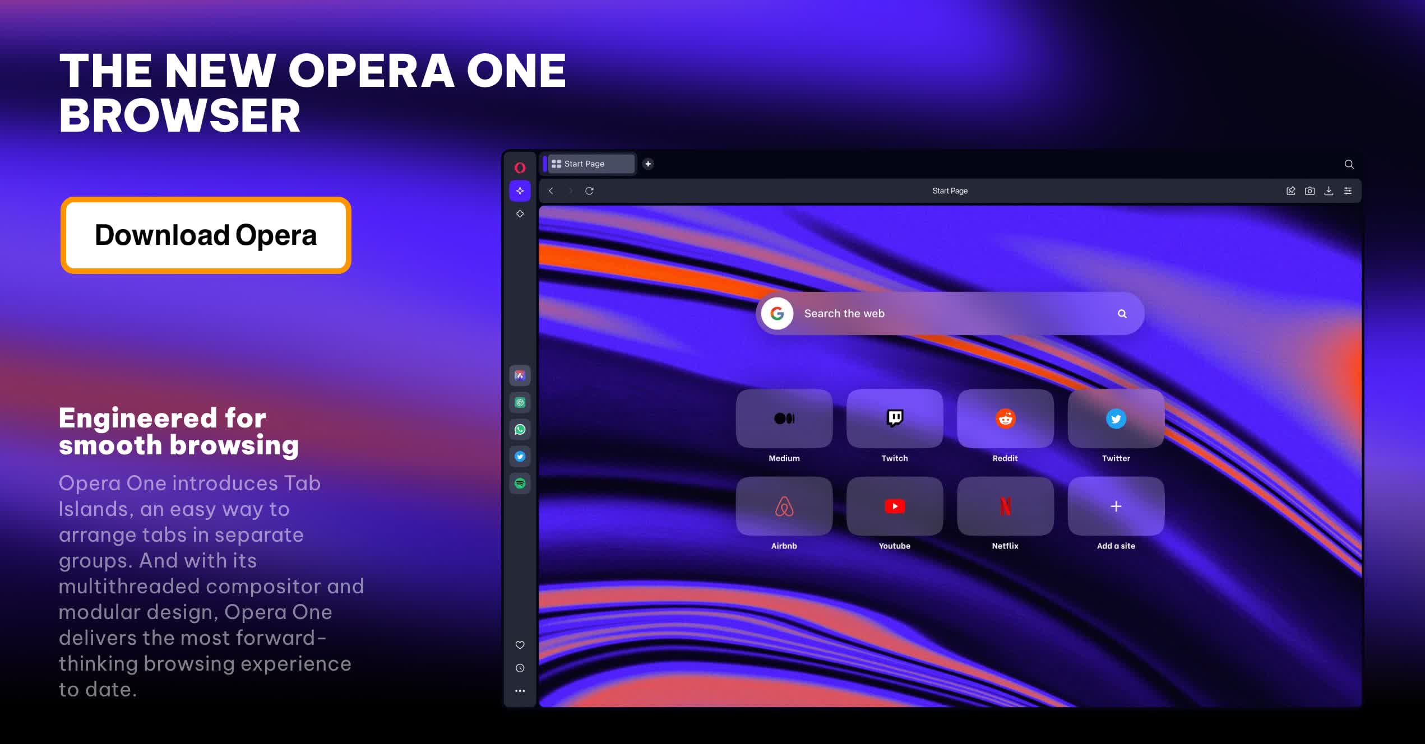Click the page reload refresh button
The image size is (1425, 744).
pyautogui.click(x=589, y=190)
